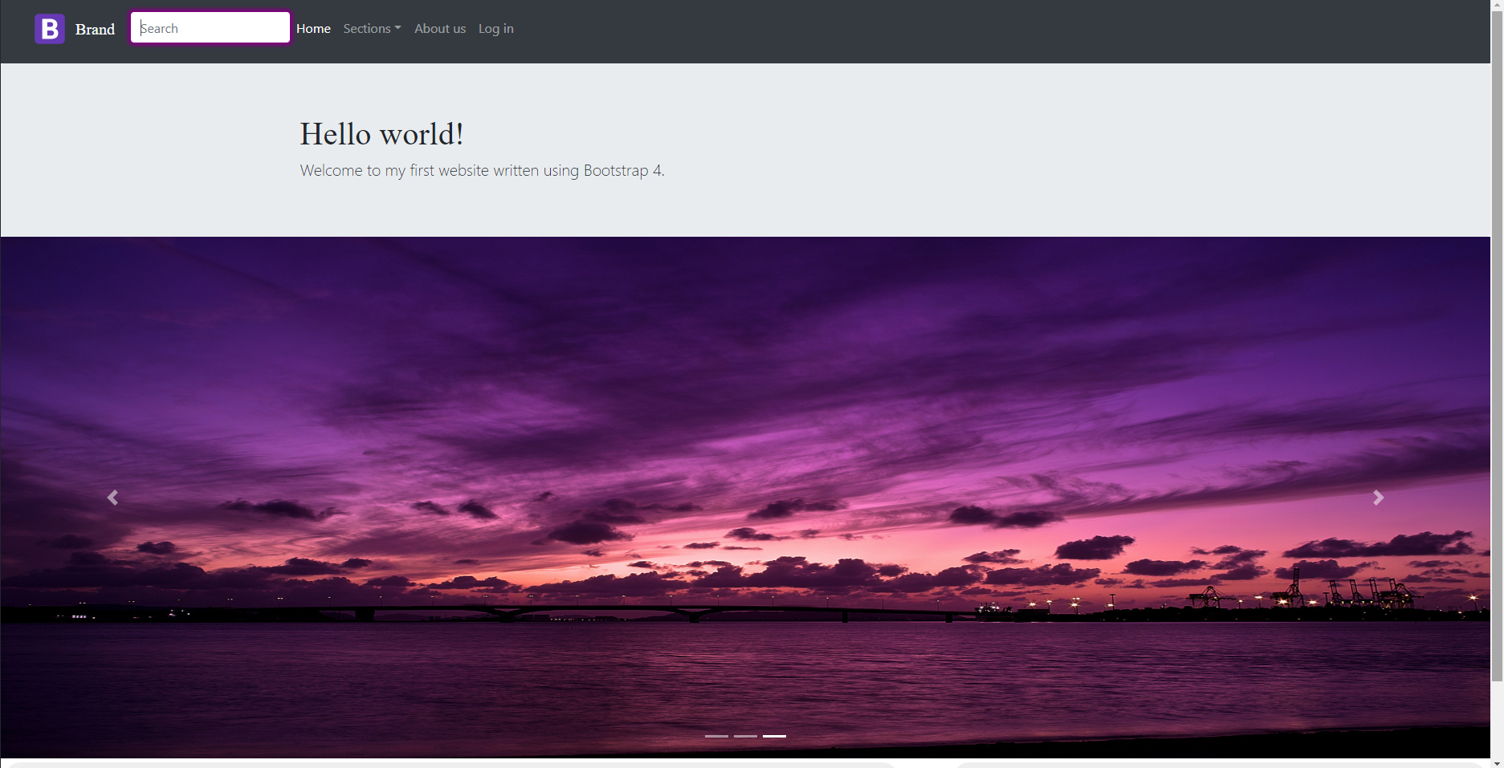Click the Log in link
The width and height of the screenshot is (1504, 768).
point(496,29)
